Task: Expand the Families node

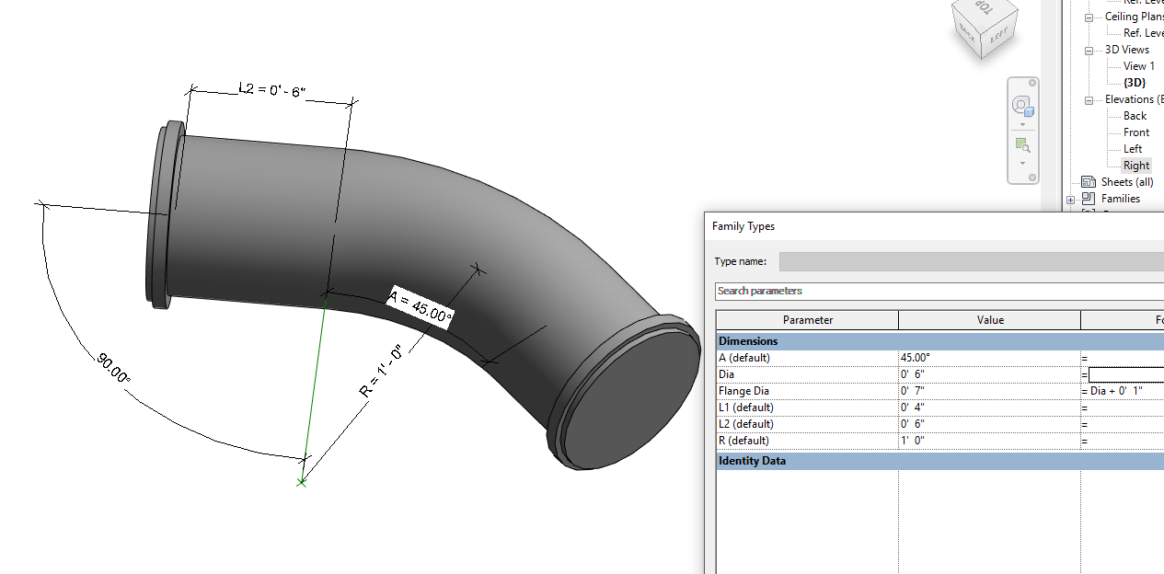Action: click(1070, 198)
